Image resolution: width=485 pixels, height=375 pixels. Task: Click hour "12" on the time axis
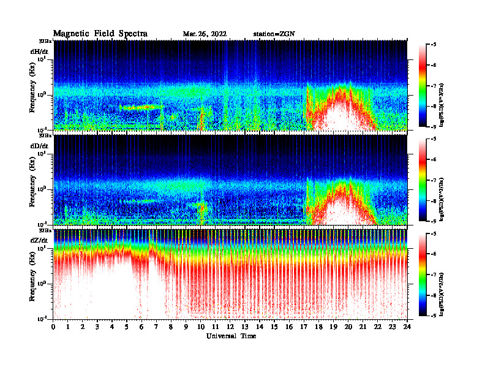pyautogui.click(x=230, y=327)
